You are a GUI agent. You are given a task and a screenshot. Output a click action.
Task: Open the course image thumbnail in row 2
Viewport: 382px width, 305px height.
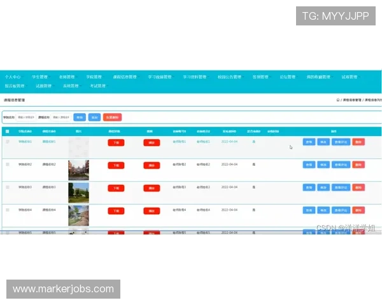coord(78,170)
